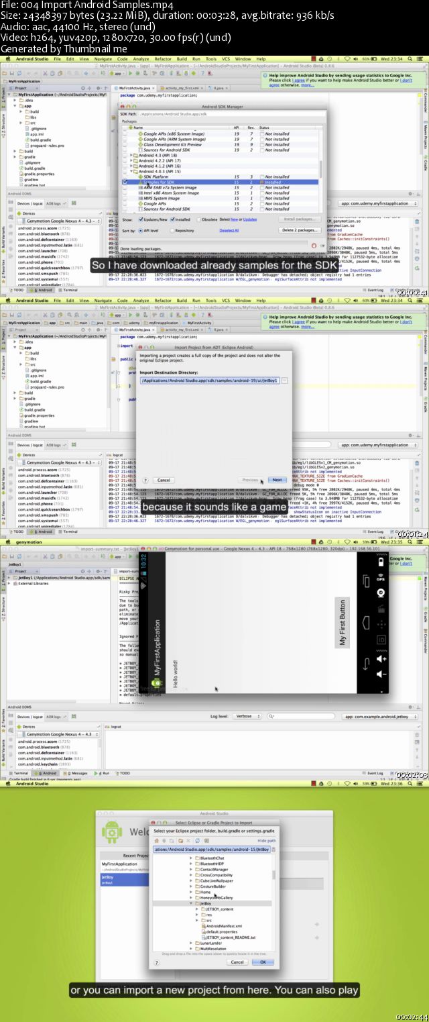
Task: Toggle Installed filter in SDK Manager
Action: pos(172,219)
